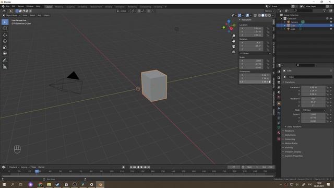
Task: Expand the Motion Paths panel
Action: (291, 144)
